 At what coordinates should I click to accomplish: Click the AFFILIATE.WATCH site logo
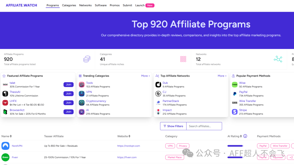22,5
